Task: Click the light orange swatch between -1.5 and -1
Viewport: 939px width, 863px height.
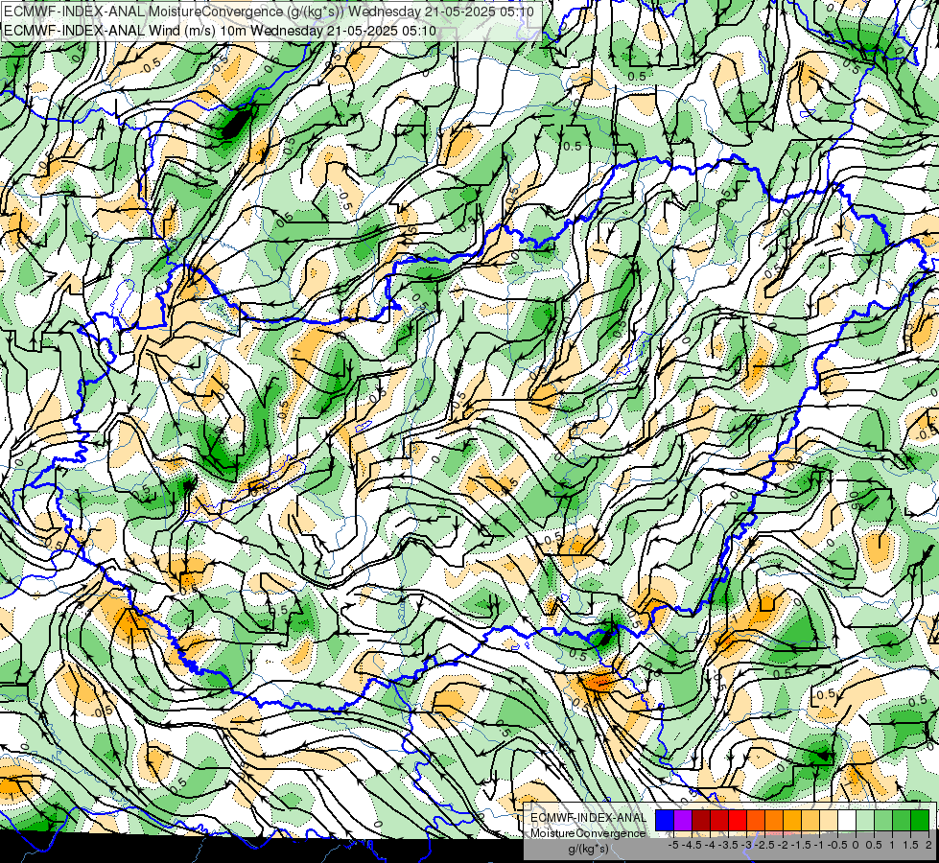Action: [x=810, y=821]
